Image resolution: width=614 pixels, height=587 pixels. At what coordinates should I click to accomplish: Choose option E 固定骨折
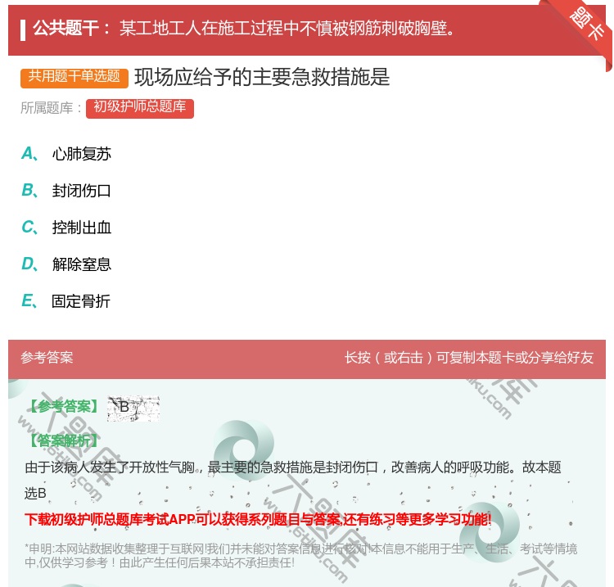(65, 301)
